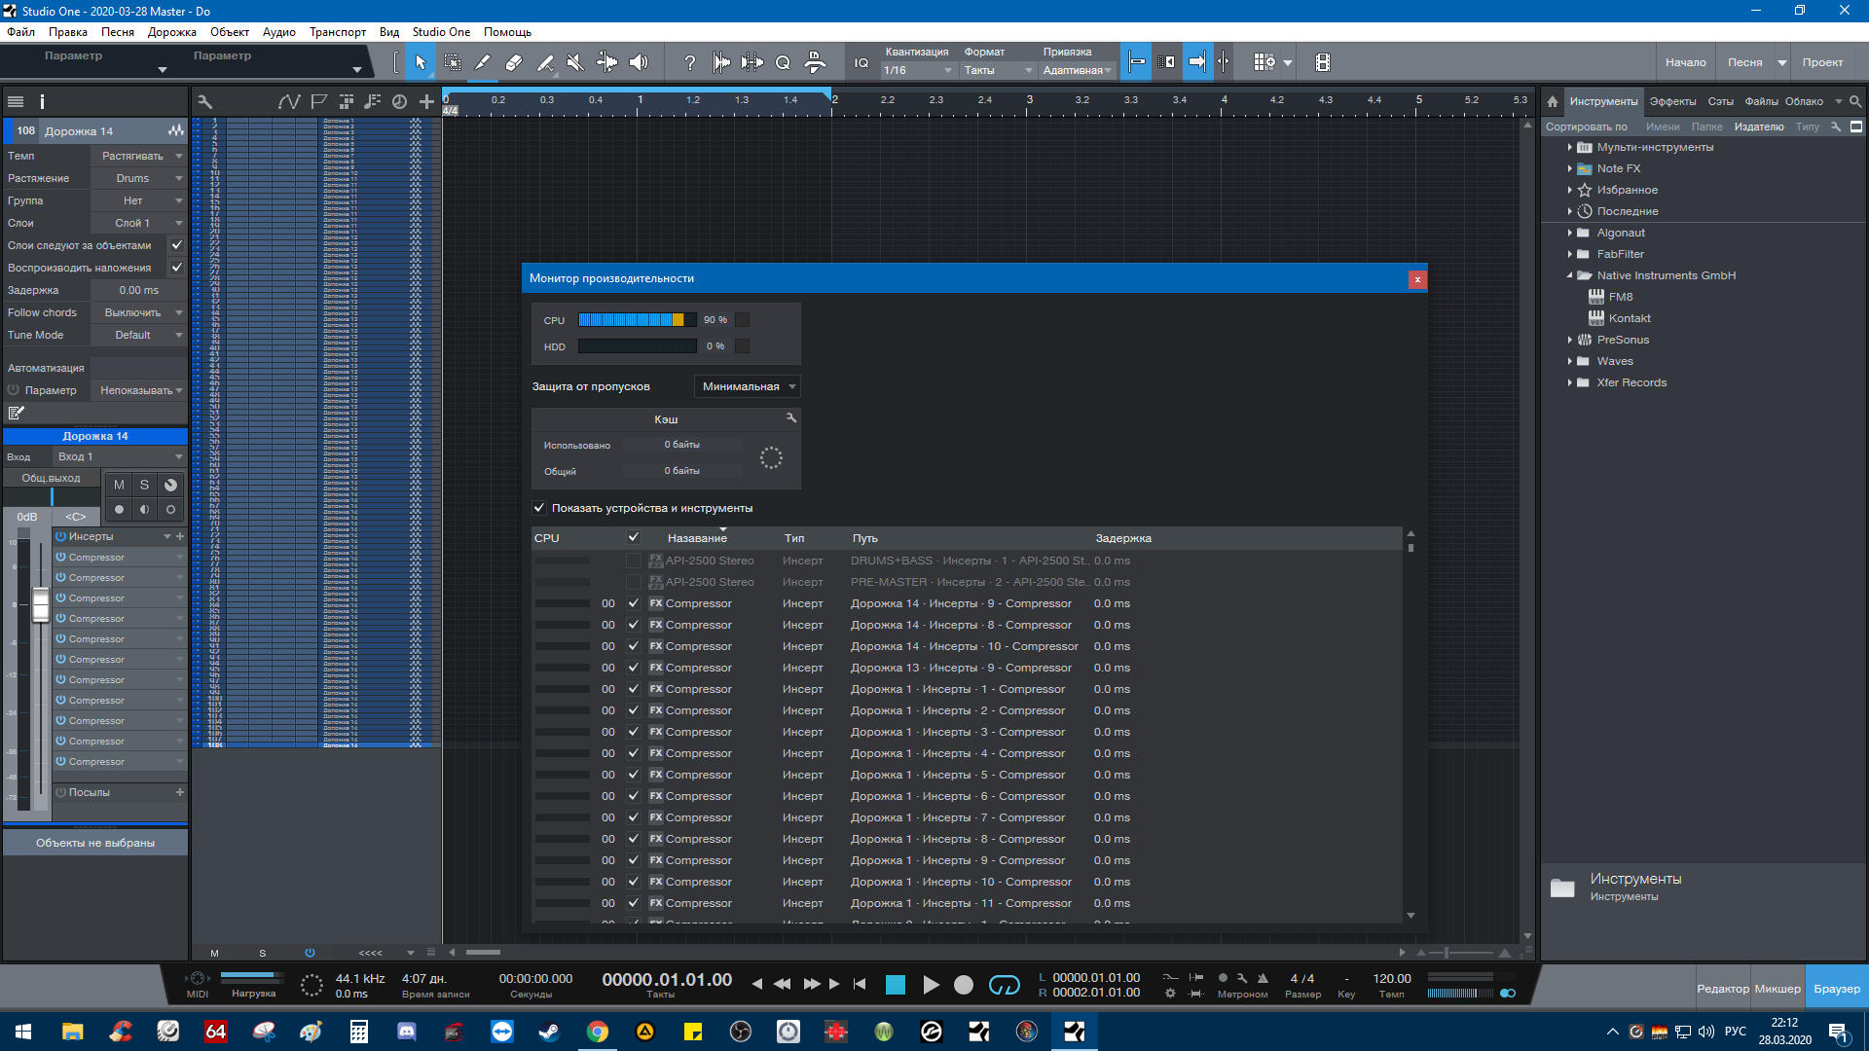Toggle the loop button in transport
1869x1051 pixels.
[x=1004, y=985]
